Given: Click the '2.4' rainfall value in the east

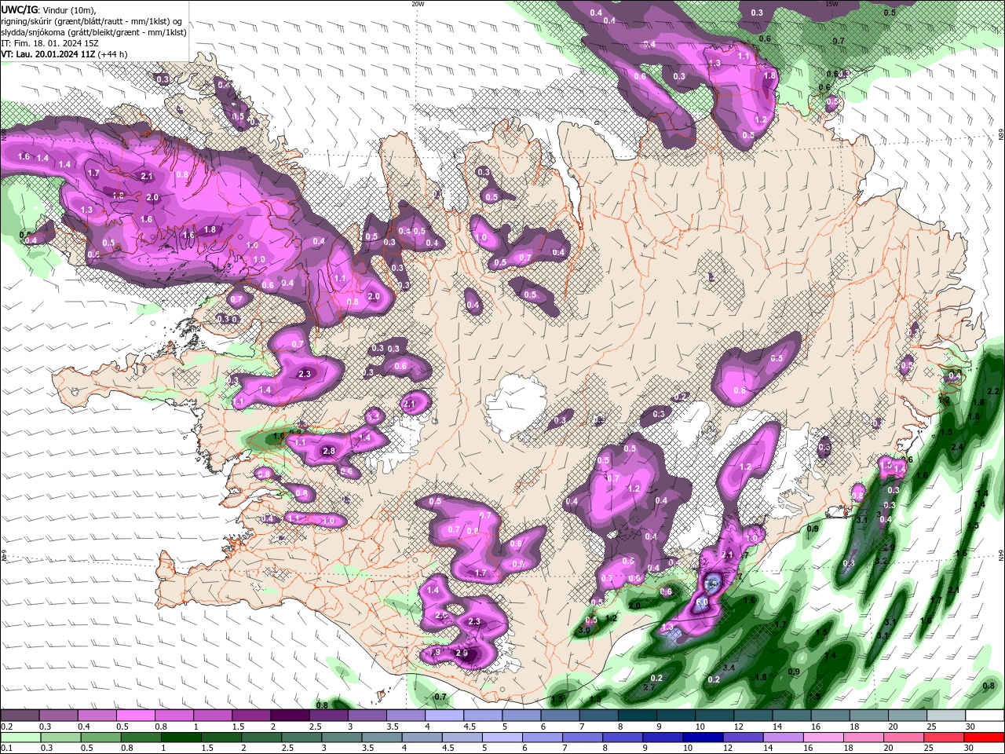Looking at the screenshot, I should [x=956, y=447].
